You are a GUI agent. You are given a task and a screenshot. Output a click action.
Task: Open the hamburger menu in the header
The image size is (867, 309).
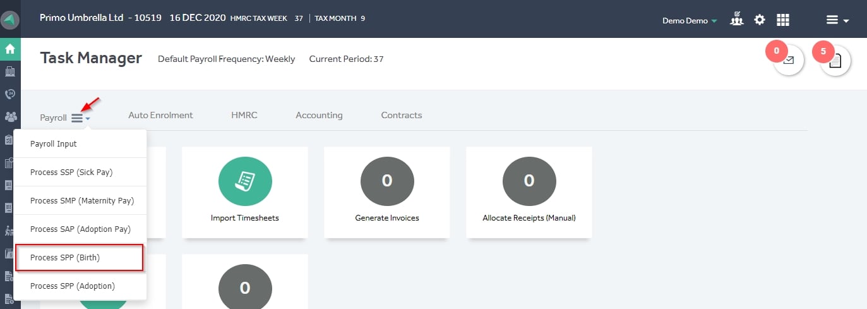point(837,20)
